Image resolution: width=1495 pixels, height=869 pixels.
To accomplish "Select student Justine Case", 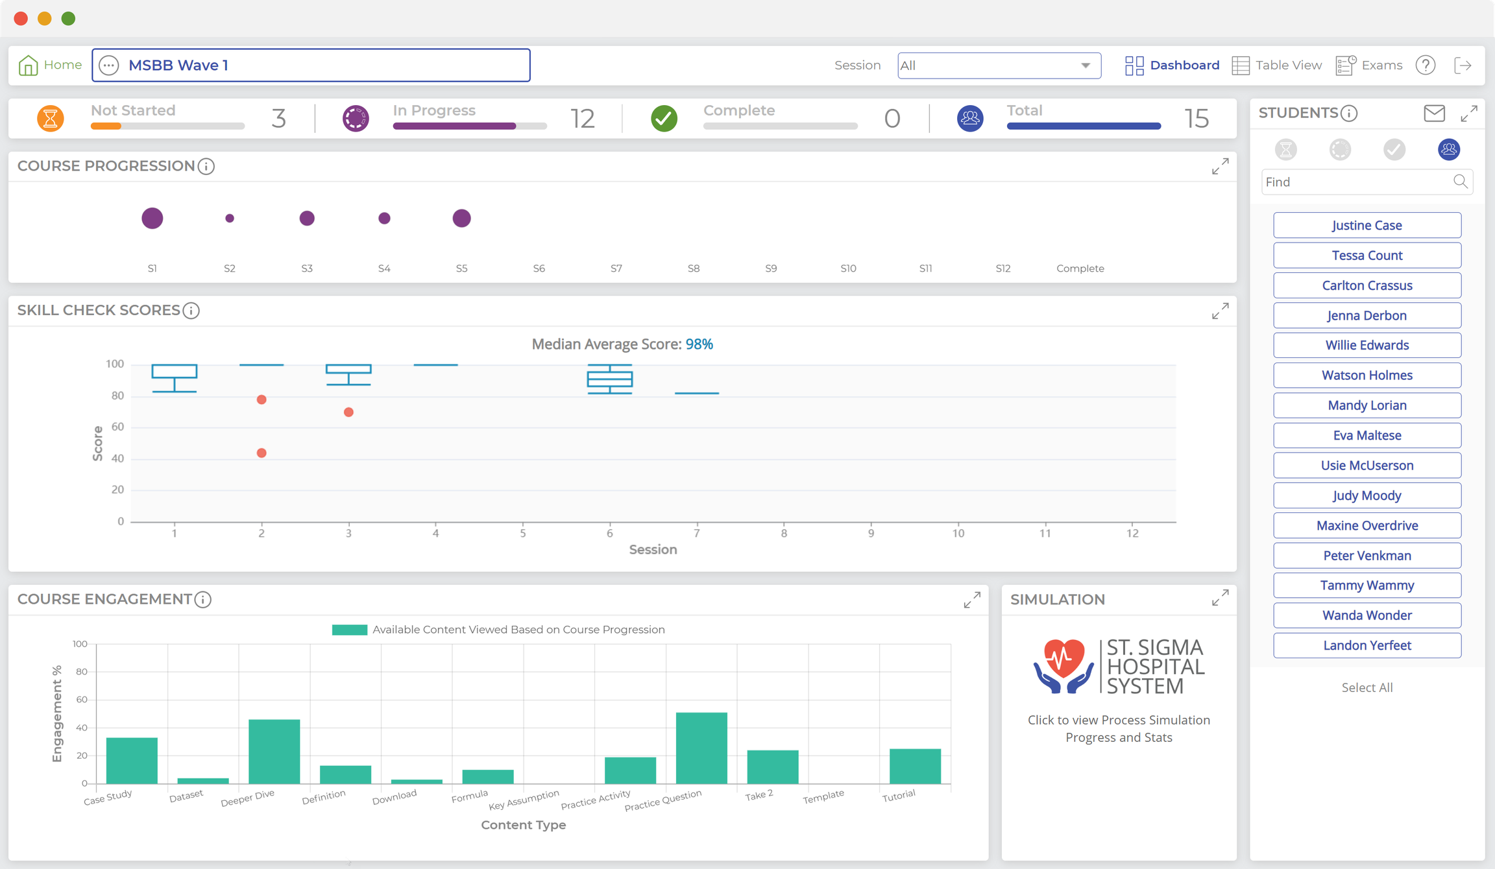I will (1367, 226).
